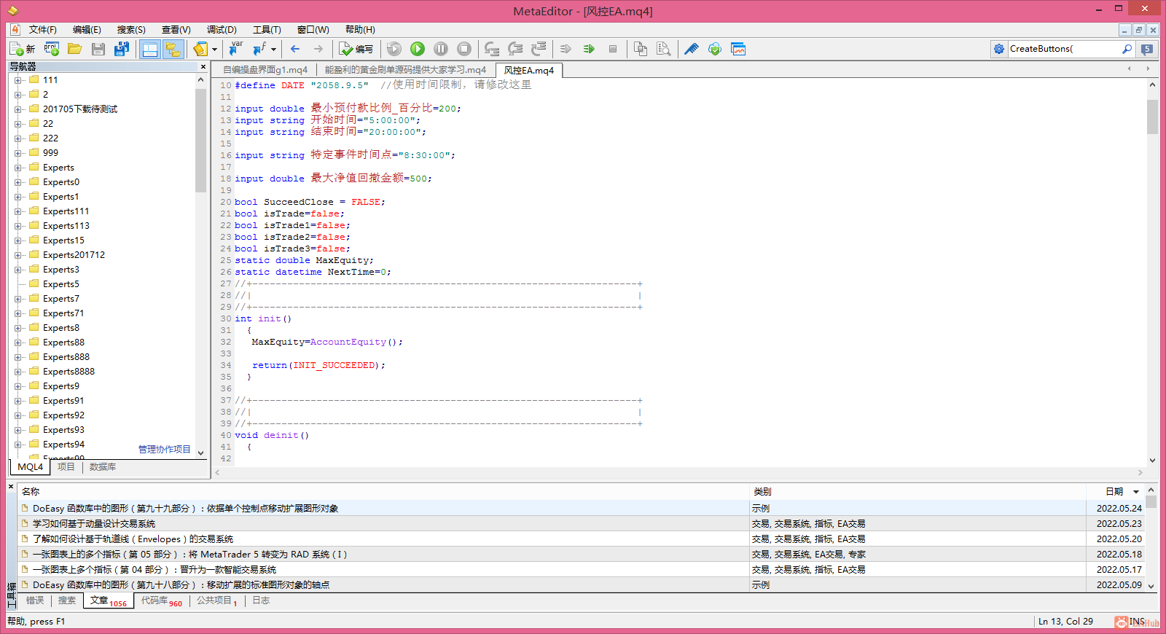Click the Step Into debug icon

coord(492,49)
